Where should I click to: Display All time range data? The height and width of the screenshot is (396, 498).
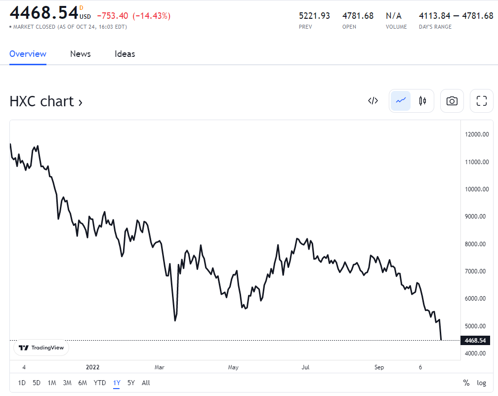point(146,383)
